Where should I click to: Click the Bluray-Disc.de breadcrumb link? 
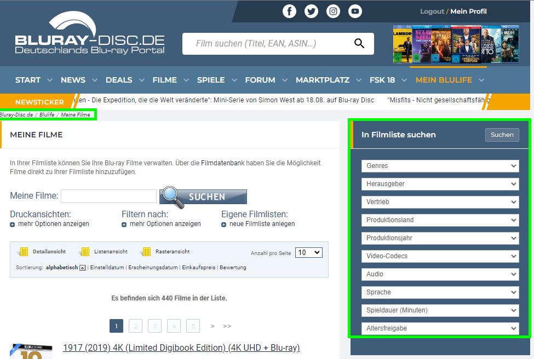pyautogui.click(x=16, y=115)
